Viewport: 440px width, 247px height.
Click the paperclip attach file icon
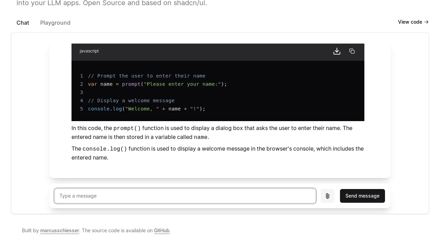(x=328, y=196)
